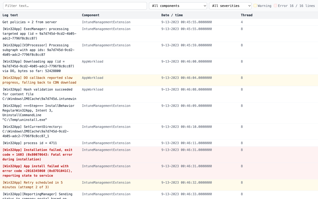Viewport: 318px width, 199px height.
Task: Select the ReportingManager 'Sending status' log entry
Action: [159, 195]
